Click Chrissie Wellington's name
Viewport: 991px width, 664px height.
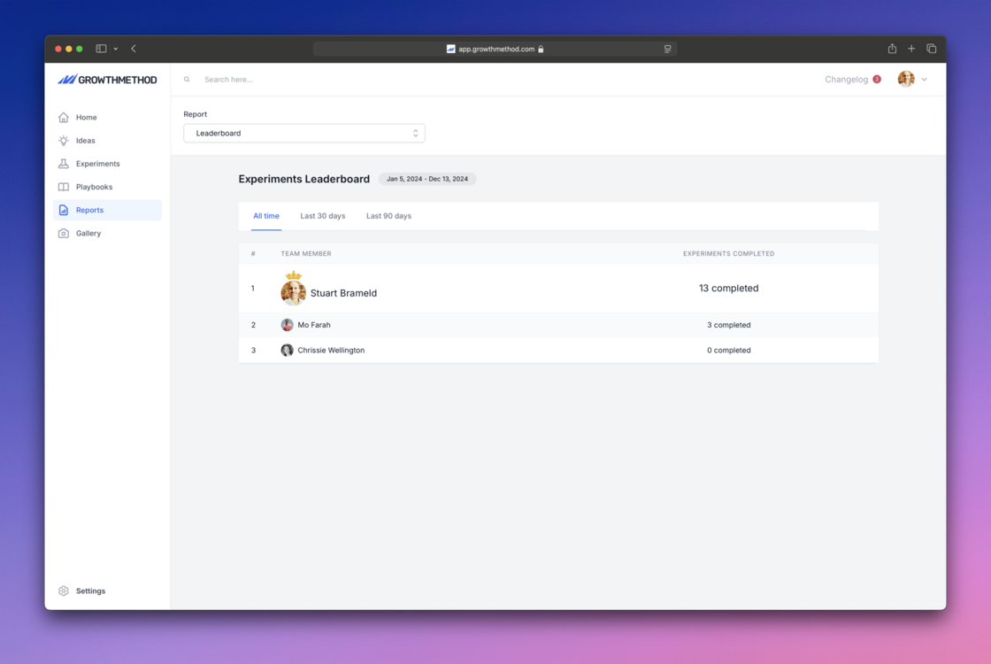pos(331,351)
